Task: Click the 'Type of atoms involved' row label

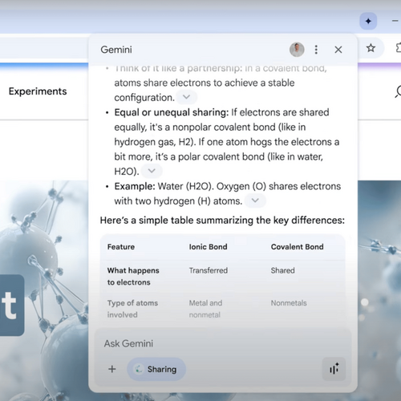Action: click(132, 309)
